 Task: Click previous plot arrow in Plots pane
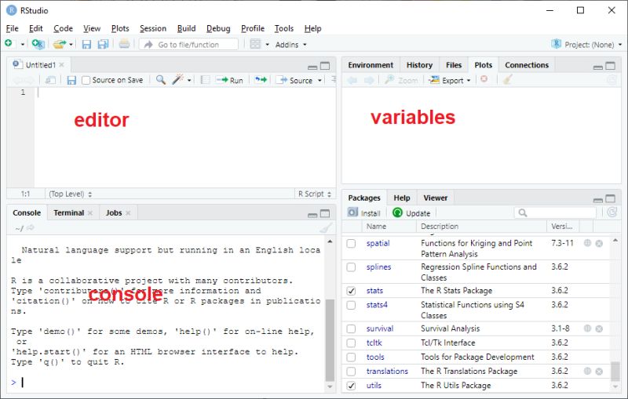(x=352, y=81)
